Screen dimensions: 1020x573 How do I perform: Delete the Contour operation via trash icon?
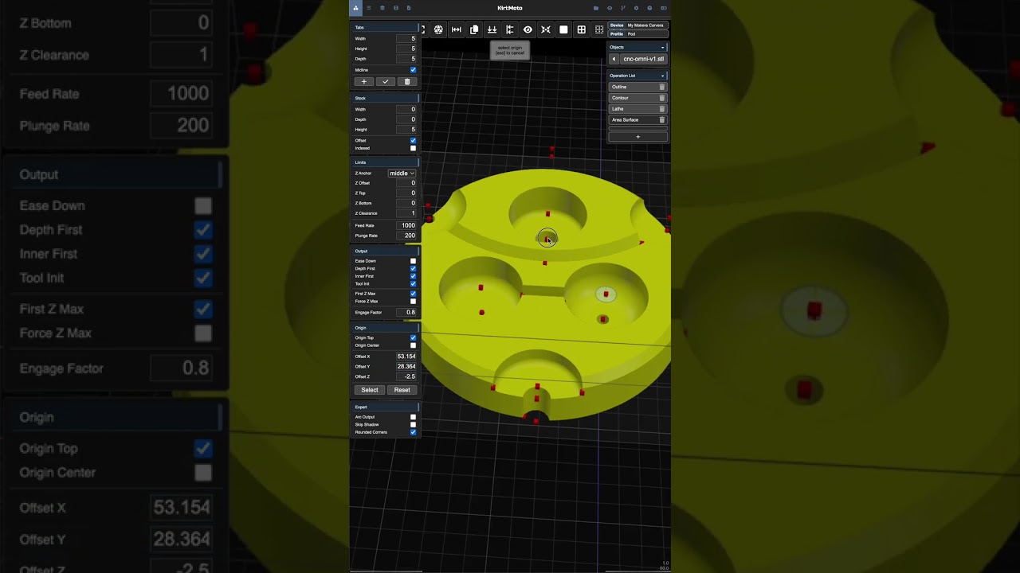[661, 98]
